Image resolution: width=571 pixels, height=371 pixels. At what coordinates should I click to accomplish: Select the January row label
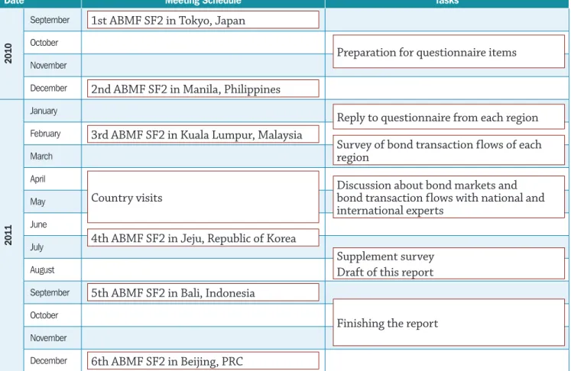44,111
